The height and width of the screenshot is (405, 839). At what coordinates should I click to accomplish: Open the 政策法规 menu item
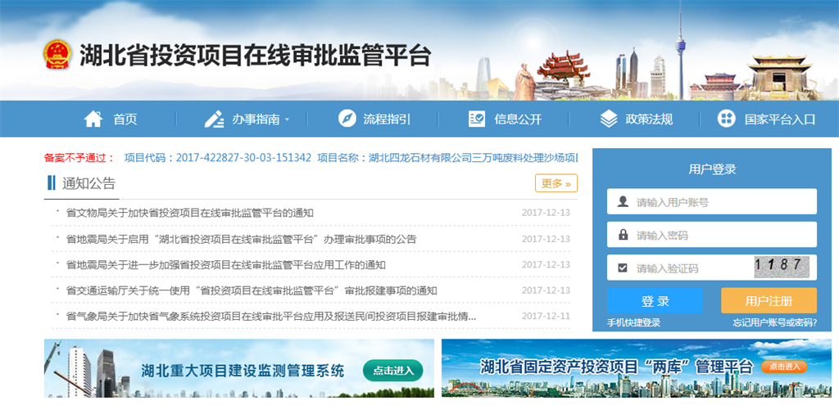[649, 119]
